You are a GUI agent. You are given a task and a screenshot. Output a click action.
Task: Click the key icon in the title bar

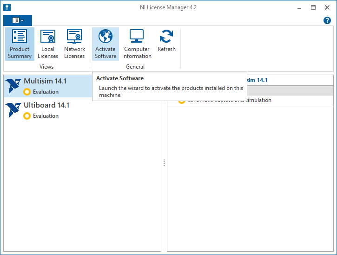pyautogui.click(x=7, y=7)
